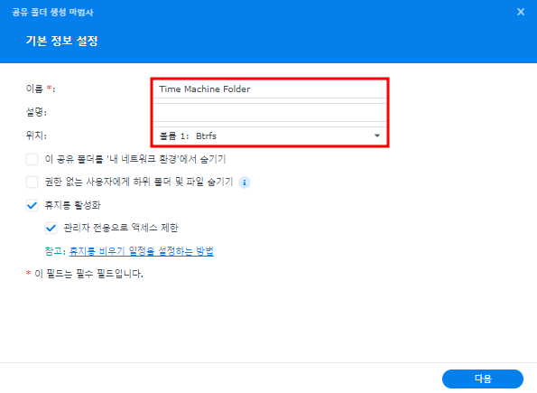This screenshot has height=393, width=537.
Task: Close the shared folder creation wizard
Action: coord(521,12)
